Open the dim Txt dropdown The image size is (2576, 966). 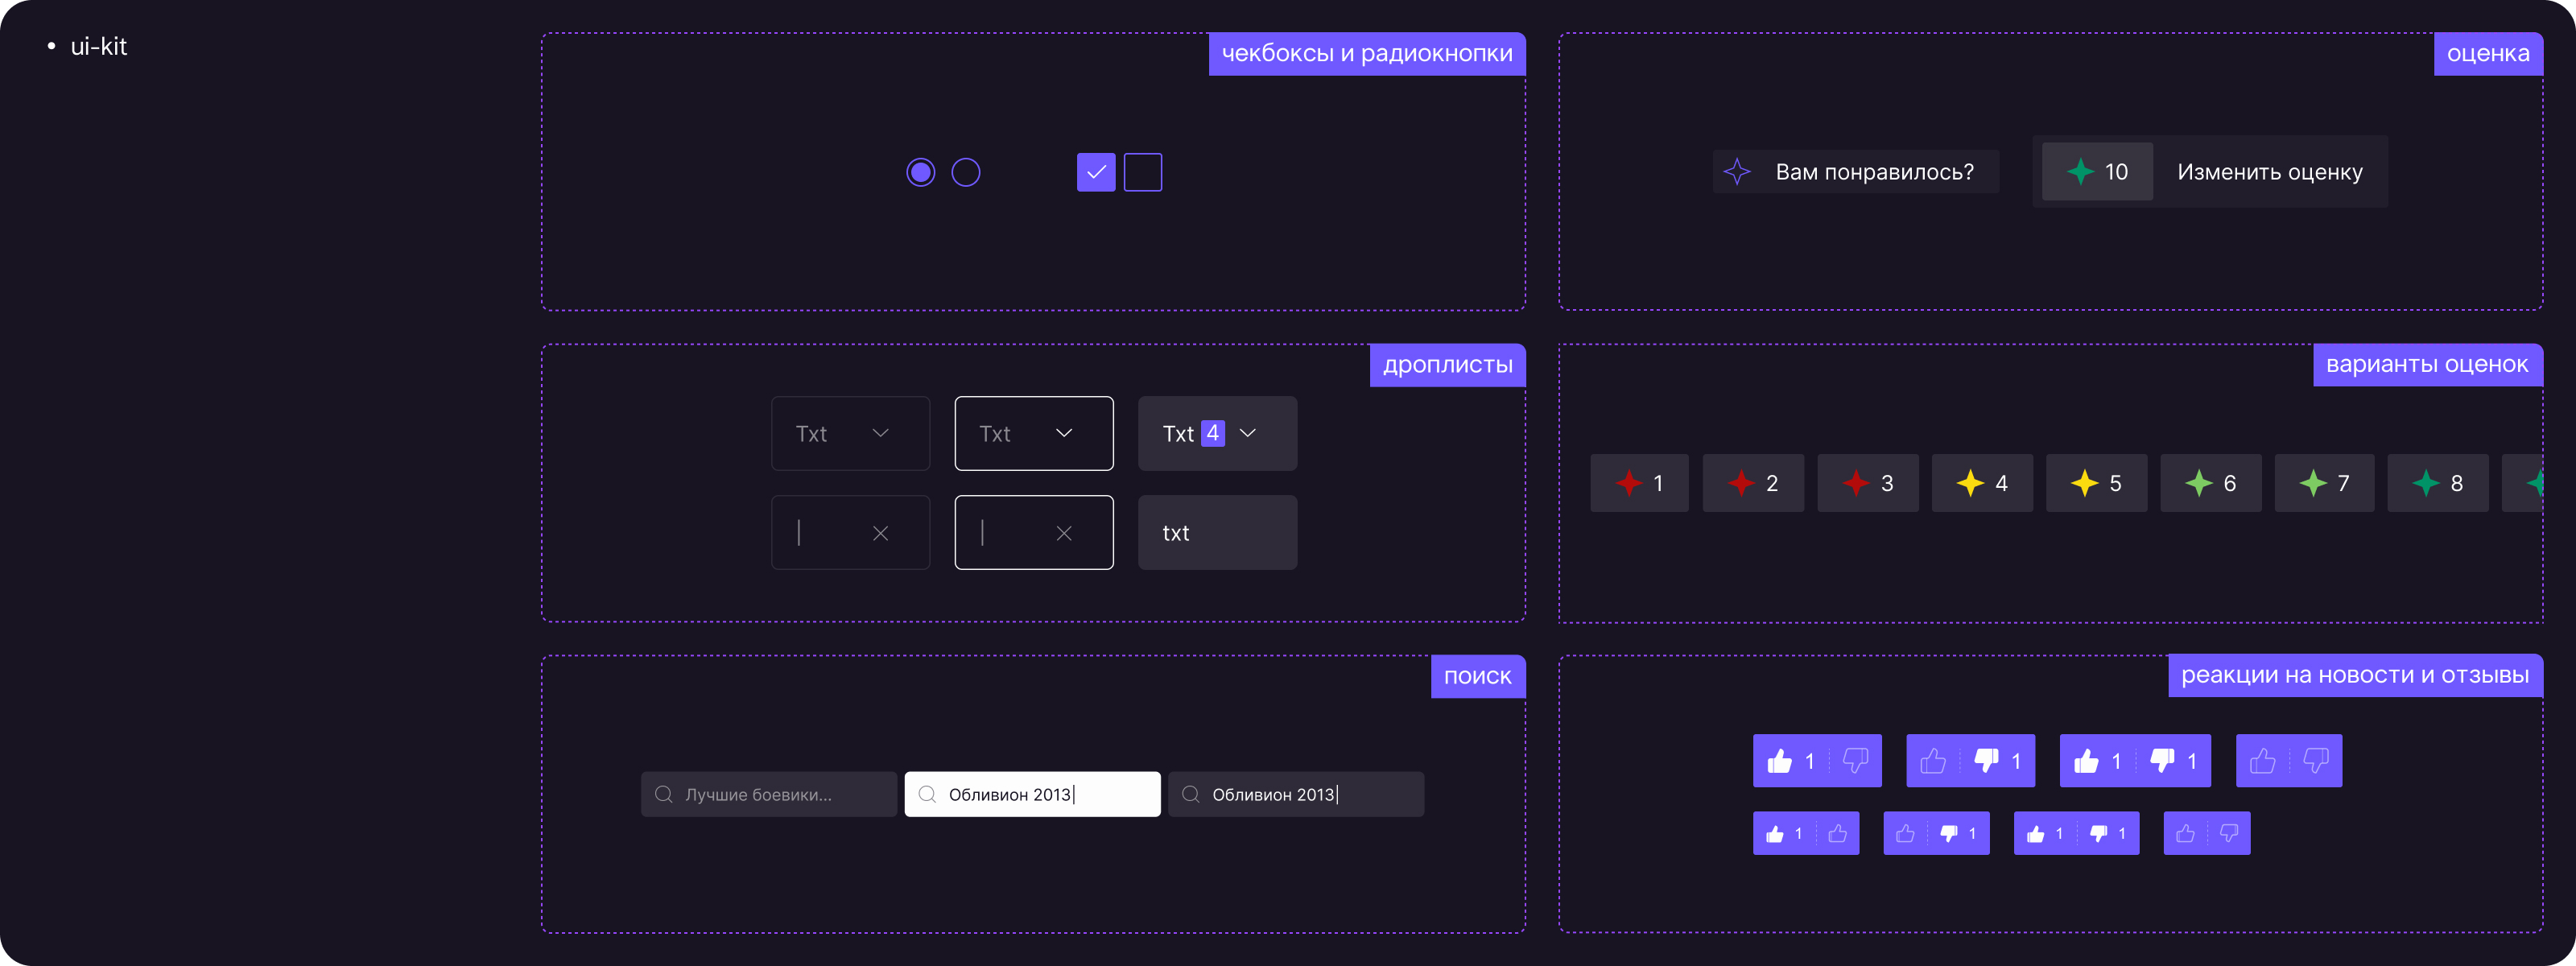pos(850,433)
